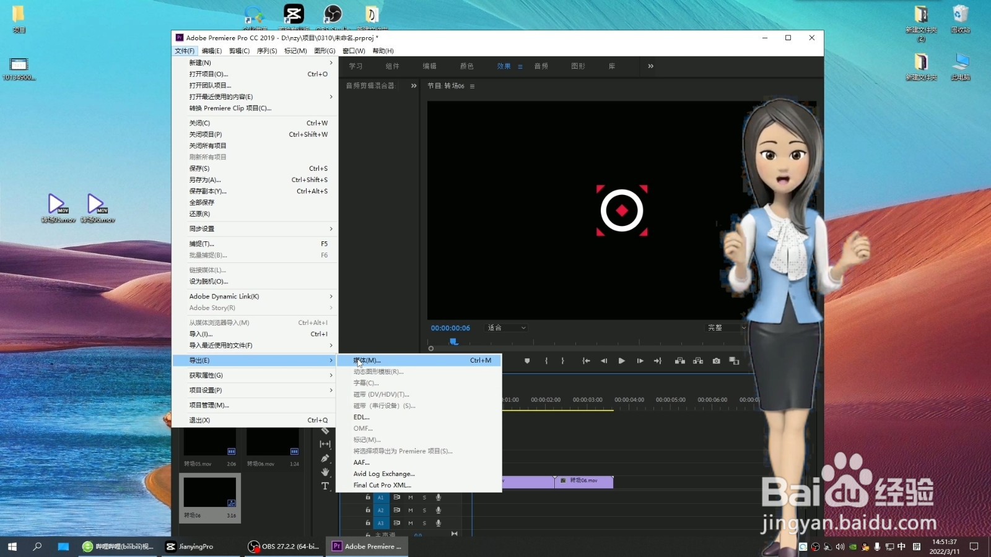The height and width of the screenshot is (557, 991).
Task: Open the program monitor panel menu
Action: (x=472, y=86)
